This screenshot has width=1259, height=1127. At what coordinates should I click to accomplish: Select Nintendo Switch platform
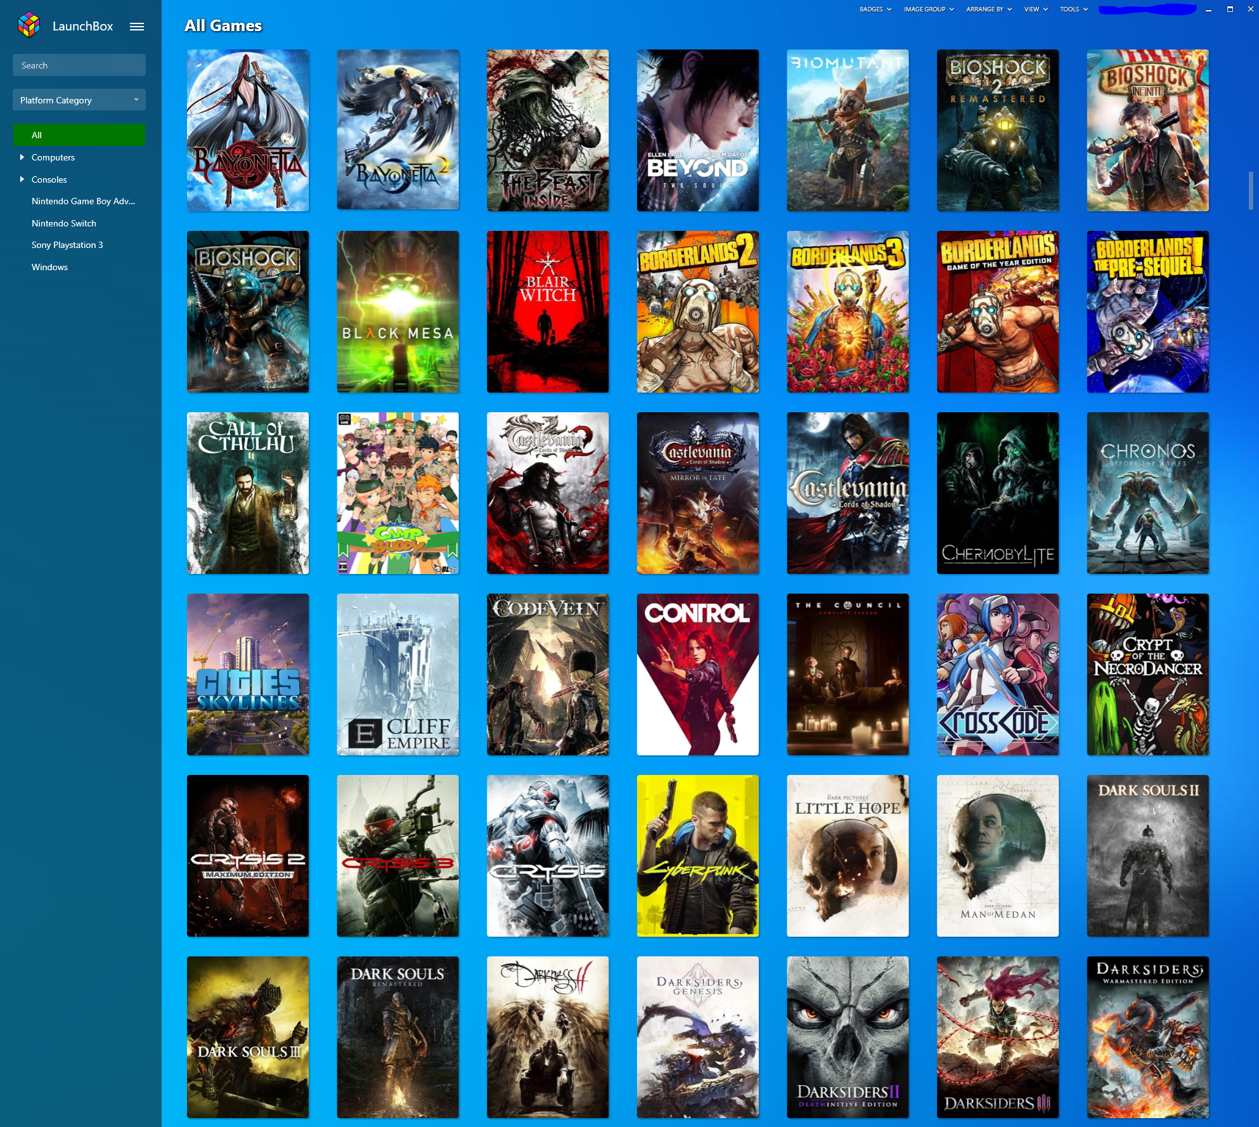tap(64, 223)
